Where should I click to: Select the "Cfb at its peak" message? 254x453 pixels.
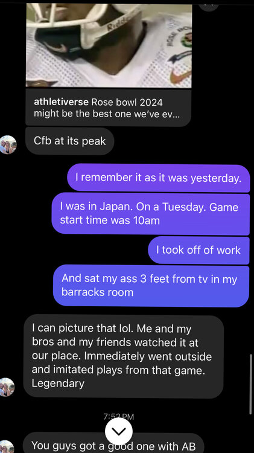[70, 141]
